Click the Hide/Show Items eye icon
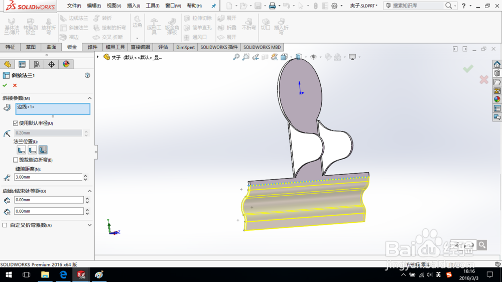The width and height of the screenshot is (502, 282). (313, 57)
